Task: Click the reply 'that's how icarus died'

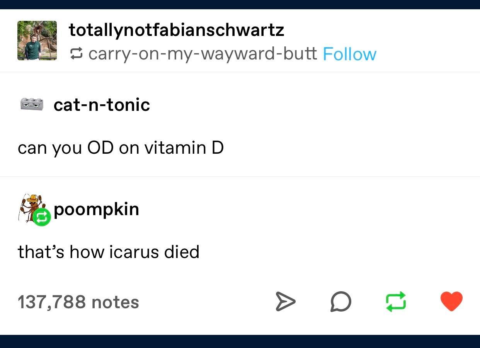Action: 108,251
